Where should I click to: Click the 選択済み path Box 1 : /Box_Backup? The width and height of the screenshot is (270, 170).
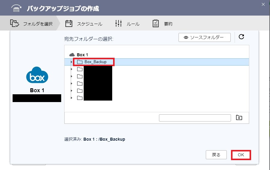pyautogui.click(x=104, y=139)
